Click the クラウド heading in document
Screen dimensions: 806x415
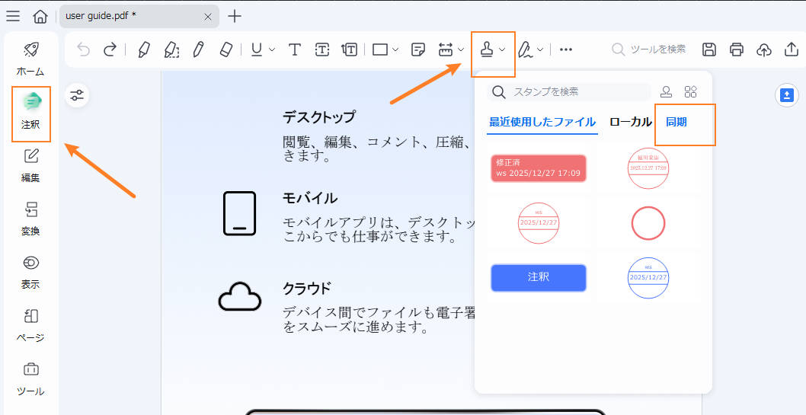(x=307, y=288)
